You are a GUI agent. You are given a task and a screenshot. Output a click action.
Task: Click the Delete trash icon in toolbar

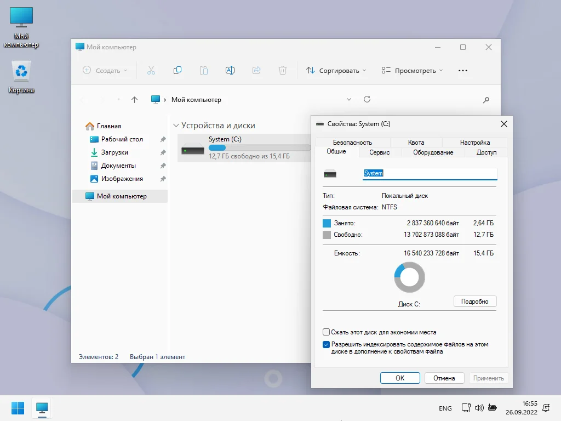pyautogui.click(x=283, y=70)
